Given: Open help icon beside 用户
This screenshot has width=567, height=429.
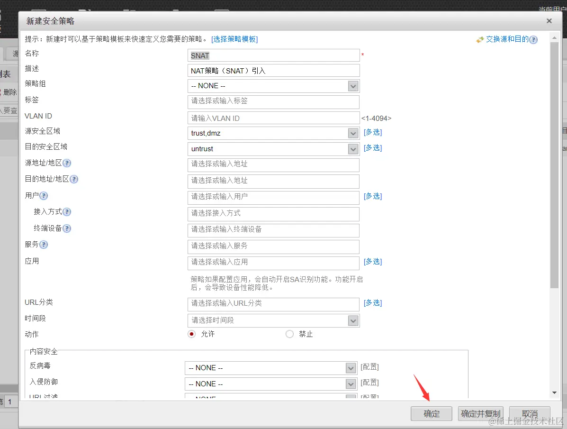Looking at the screenshot, I should click(44, 196).
